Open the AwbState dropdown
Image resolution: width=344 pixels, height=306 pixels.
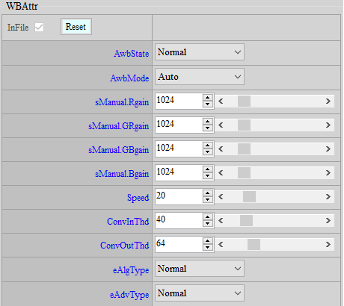click(x=200, y=52)
